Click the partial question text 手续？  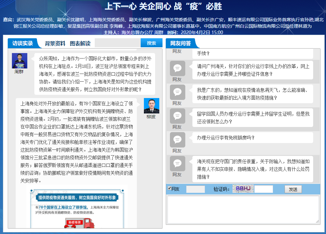(203, 53)
